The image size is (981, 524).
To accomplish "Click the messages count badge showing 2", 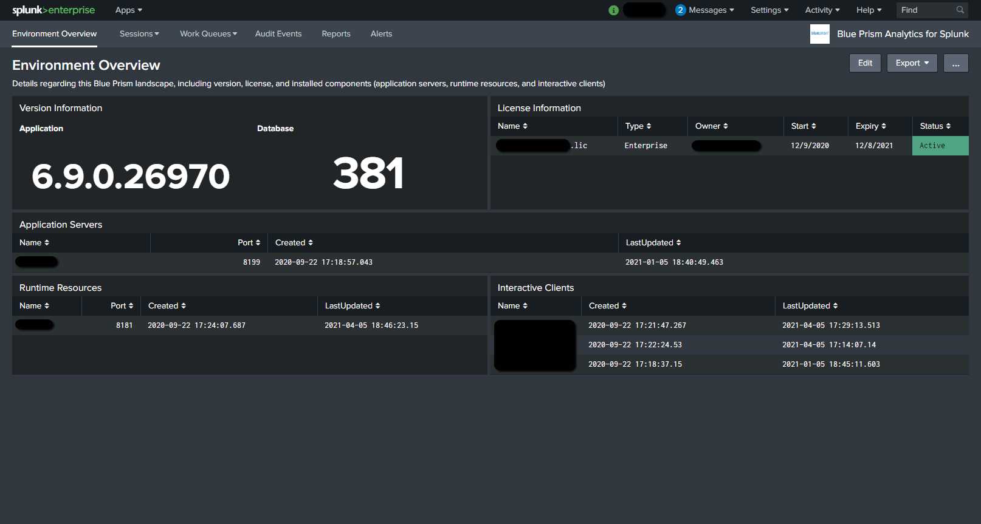I will tap(681, 10).
